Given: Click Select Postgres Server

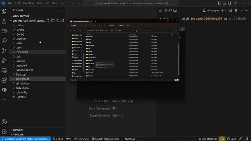Looking at the screenshot, I should (105, 139).
